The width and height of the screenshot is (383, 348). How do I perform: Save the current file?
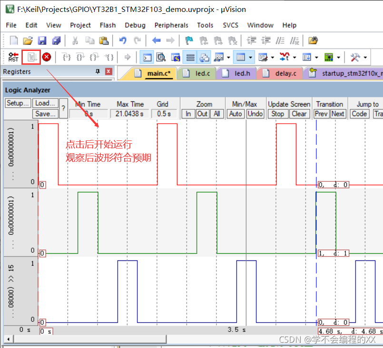tap(42, 40)
